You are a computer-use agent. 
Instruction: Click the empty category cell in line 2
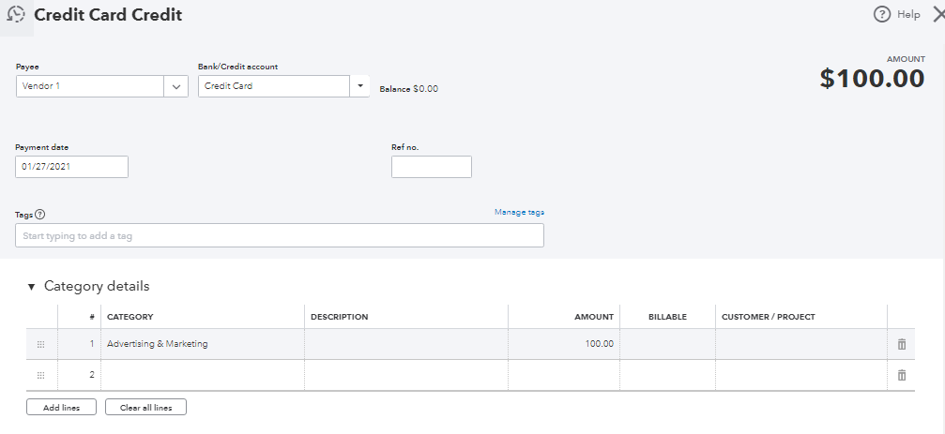[202, 375]
